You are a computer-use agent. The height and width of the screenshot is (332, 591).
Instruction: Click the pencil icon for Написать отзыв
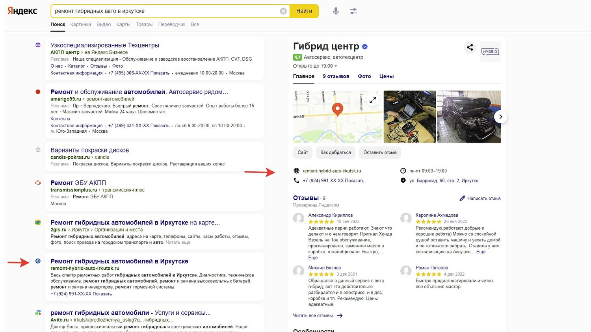(462, 198)
